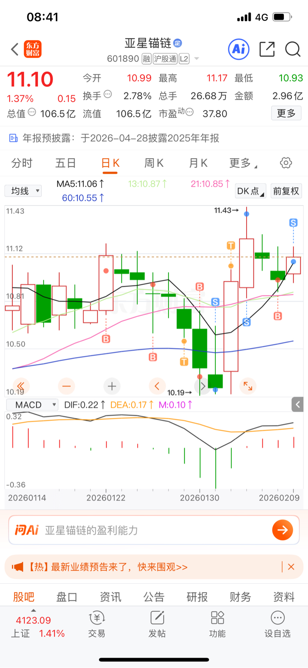Zoom in chart with plus button
The width and height of the screenshot is (308, 668).
click(x=112, y=386)
